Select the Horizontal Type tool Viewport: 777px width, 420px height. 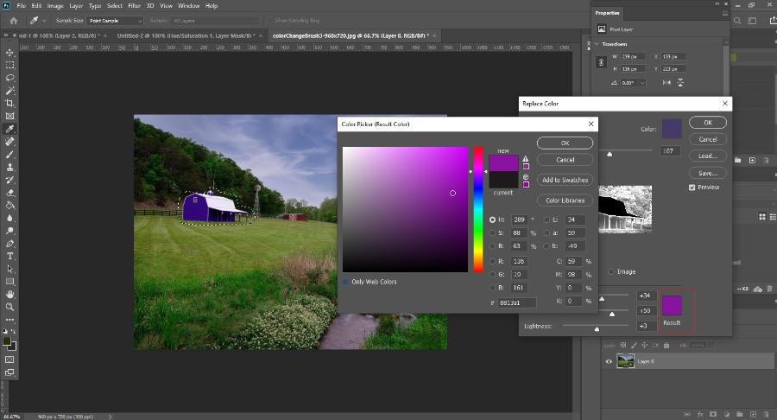click(x=10, y=256)
